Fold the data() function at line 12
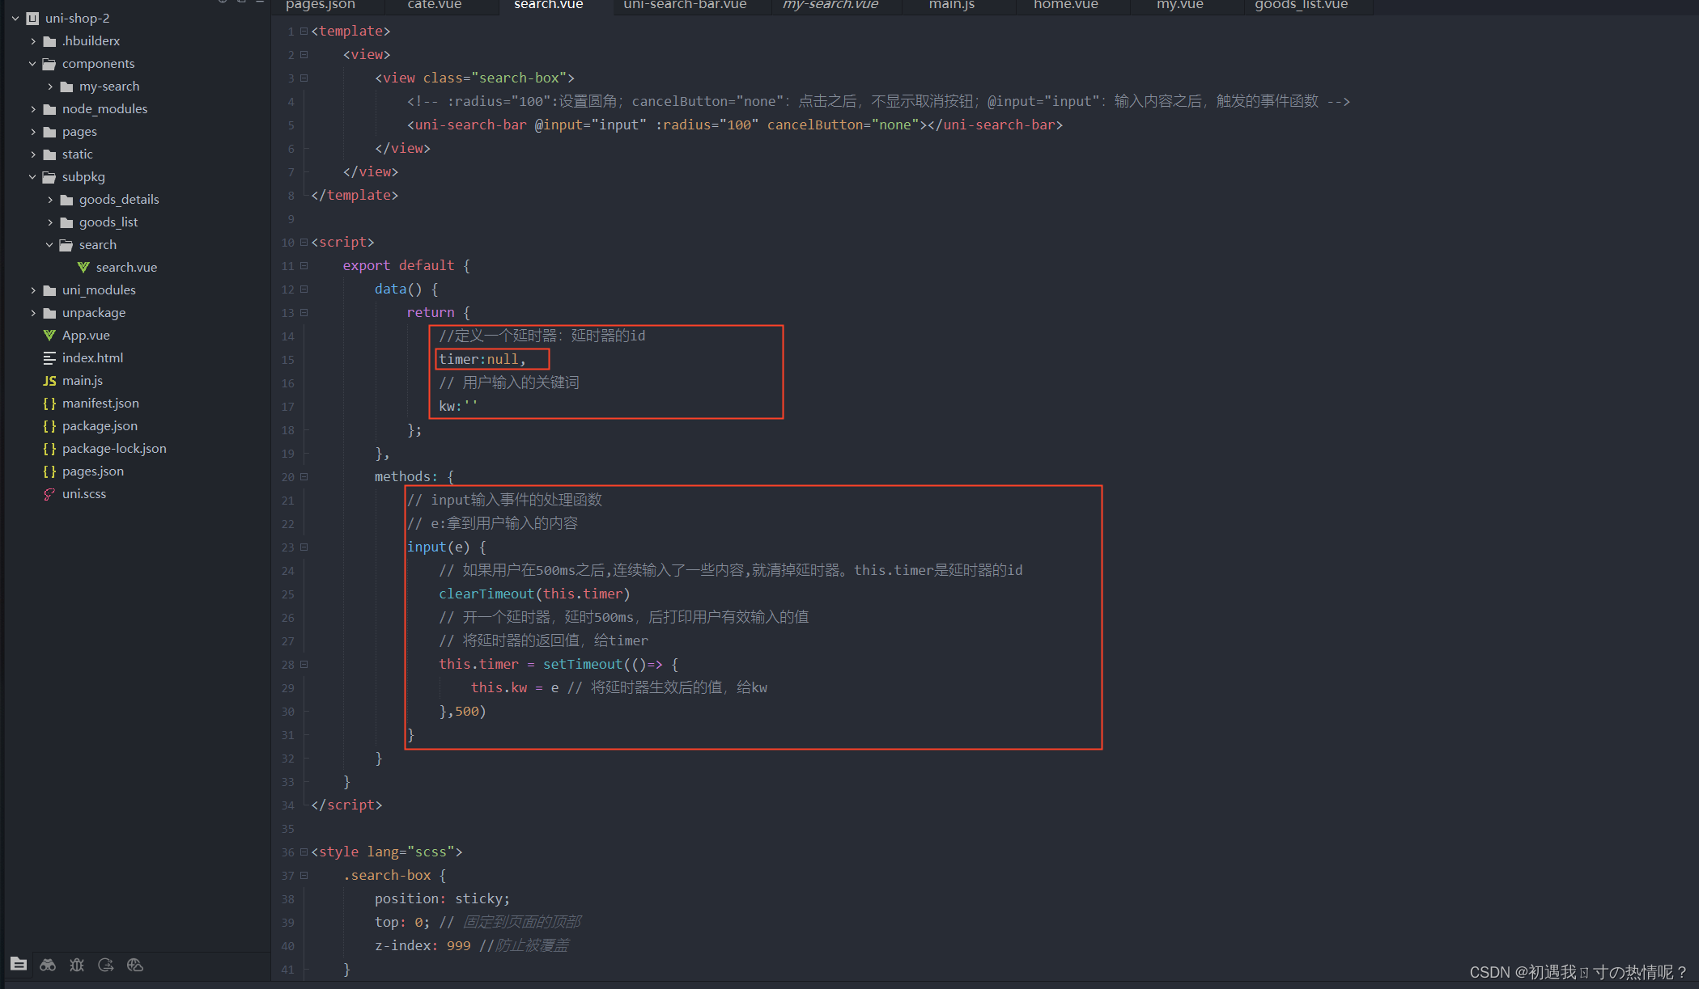Screen dimensions: 1699x989 click(x=304, y=289)
